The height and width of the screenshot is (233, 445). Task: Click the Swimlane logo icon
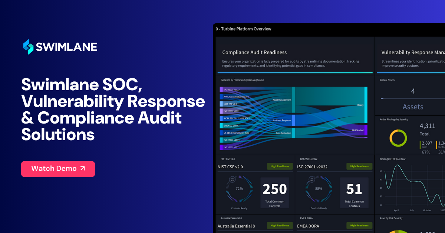(x=28, y=47)
